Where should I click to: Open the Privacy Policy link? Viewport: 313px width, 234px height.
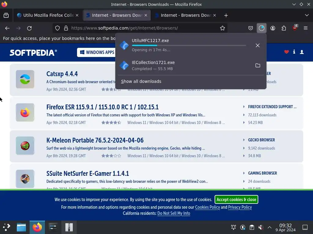point(240,207)
